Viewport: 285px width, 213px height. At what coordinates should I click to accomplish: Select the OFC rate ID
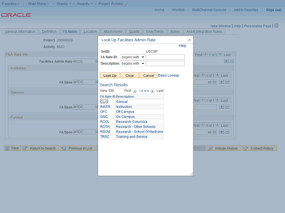pyautogui.click(x=104, y=112)
